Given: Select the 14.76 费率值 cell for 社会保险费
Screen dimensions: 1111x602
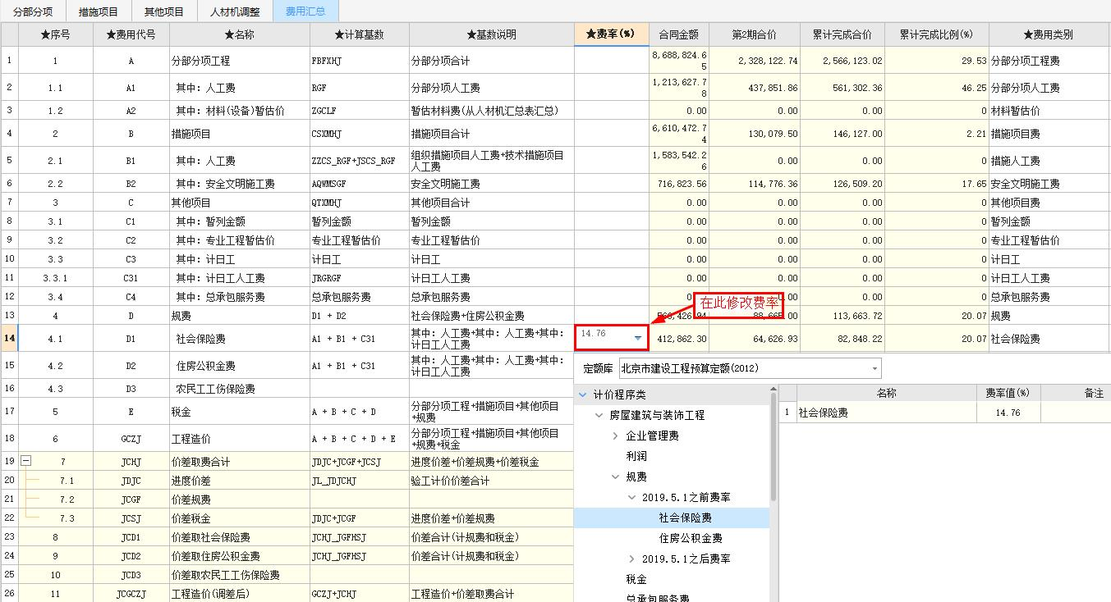Looking at the screenshot, I should click(1008, 413).
